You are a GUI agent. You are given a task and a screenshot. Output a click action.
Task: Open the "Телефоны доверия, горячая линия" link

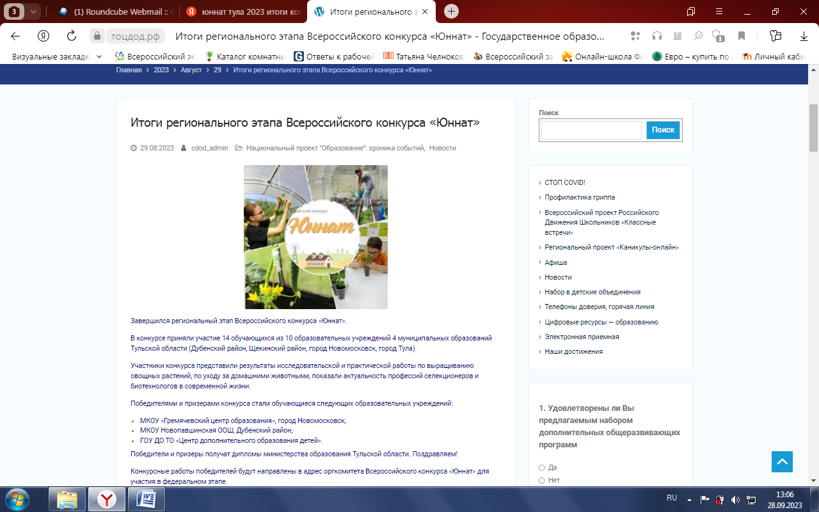click(599, 307)
